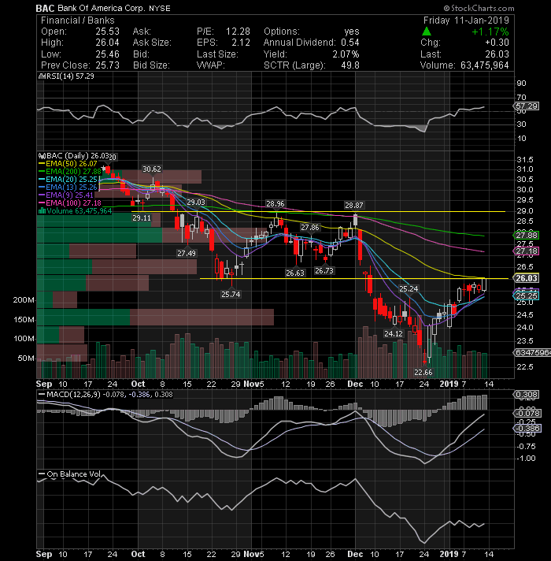Select the yellow EMA(50) legend entry

pyautogui.click(x=68, y=164)
